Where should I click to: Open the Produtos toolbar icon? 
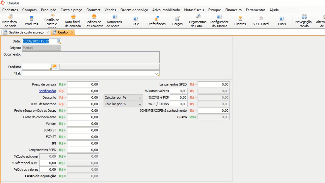[31, 21]
